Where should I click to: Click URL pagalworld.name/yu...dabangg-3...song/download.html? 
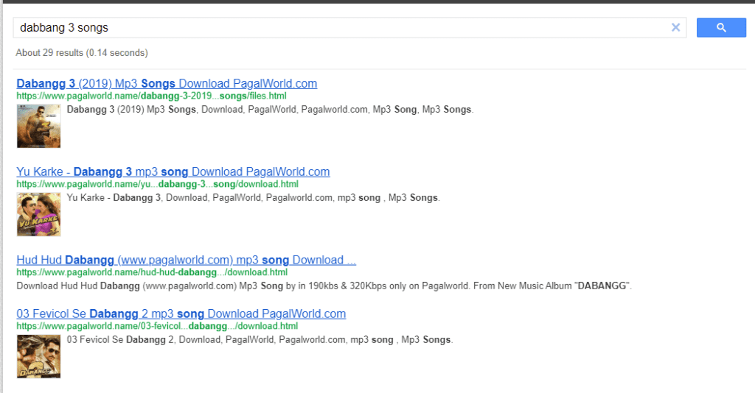[158, 185]
